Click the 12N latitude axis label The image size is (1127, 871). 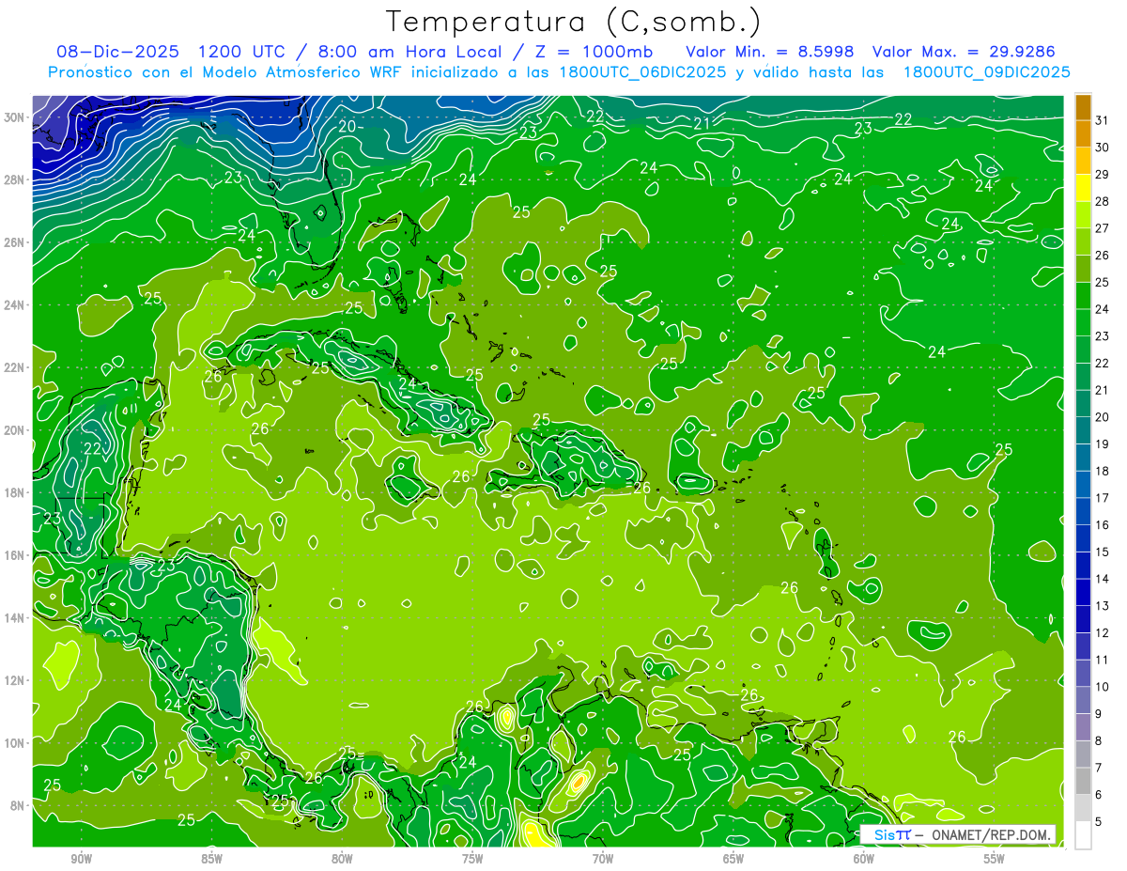point(15,680)
